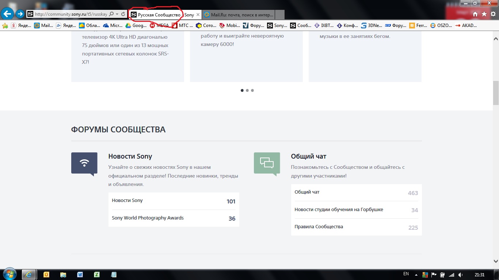
Task: Click the page's vertical scrollbar thumb
Action: tap(496, 93)
